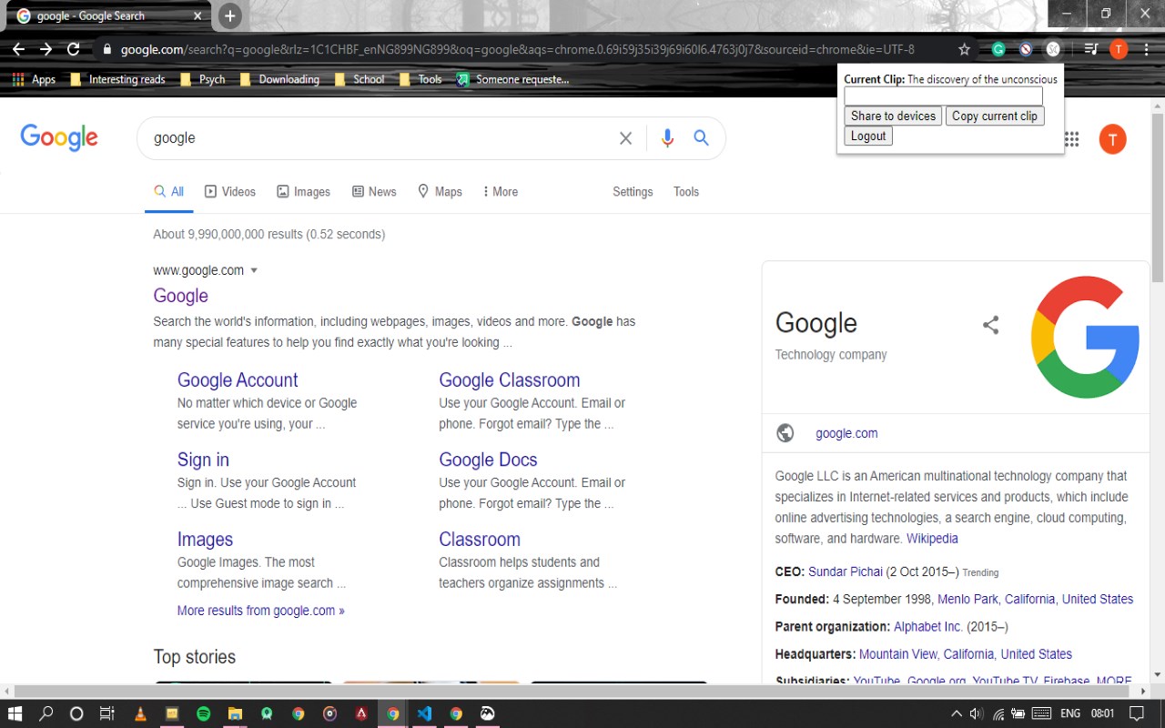Click the blue search magnifier button
This screenshot has width=1165, height=728.
click(701, 137)
